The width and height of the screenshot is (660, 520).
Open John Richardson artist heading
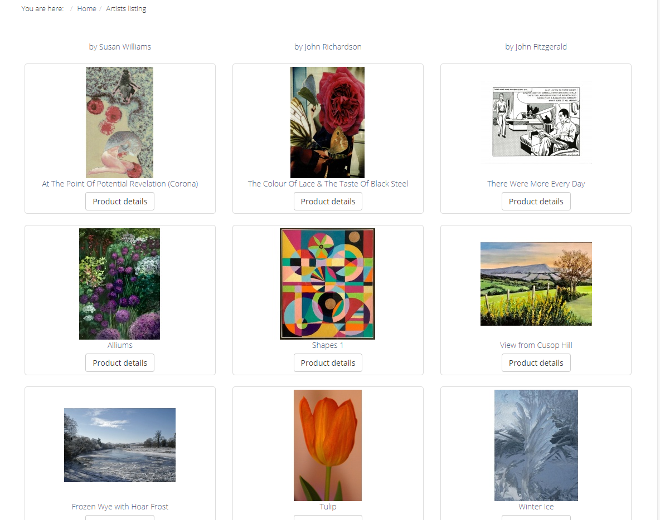[328, 47]
